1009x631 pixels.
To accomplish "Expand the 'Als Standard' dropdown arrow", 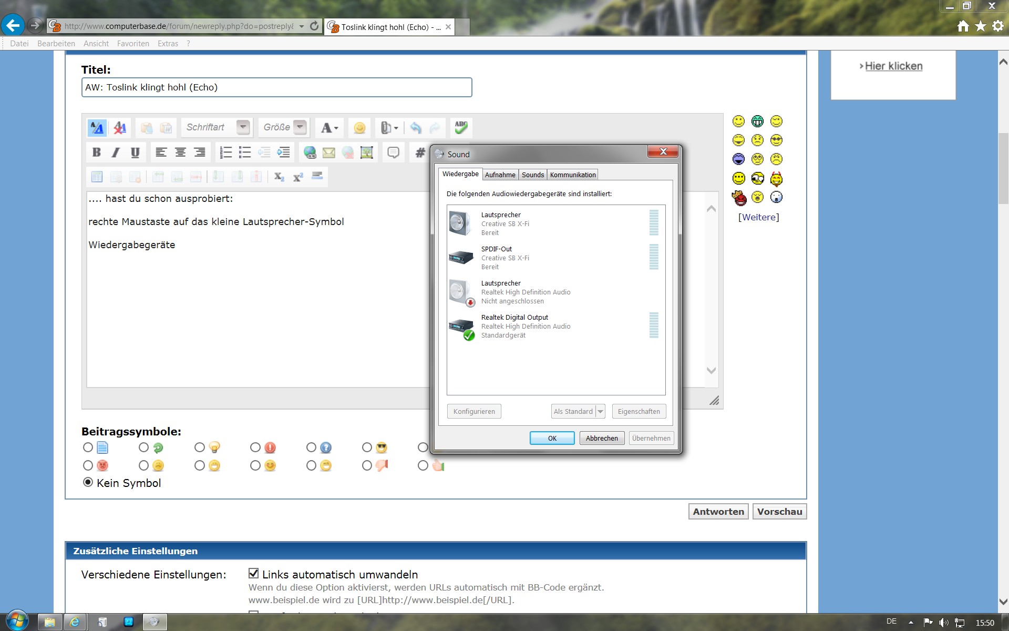I will [x=600, y=411].
